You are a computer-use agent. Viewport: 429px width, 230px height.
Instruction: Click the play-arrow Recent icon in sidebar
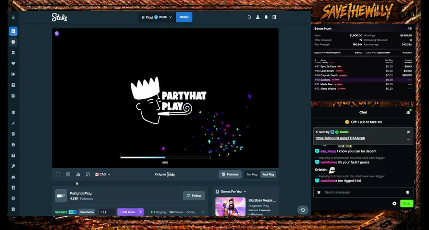pyautogui.click(x=13, y=74)
